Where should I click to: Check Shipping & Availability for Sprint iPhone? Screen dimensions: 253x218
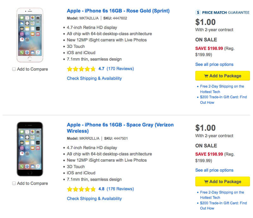click(x=94, y=78)
